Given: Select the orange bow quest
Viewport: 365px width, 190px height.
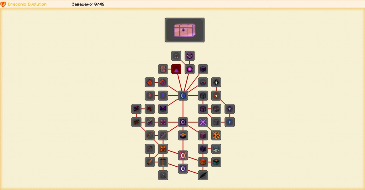Looking at the screenshot, I should tap(150, 135).
